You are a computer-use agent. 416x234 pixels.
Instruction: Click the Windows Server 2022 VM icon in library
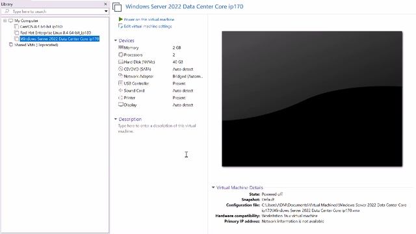(x=16, y=39)
